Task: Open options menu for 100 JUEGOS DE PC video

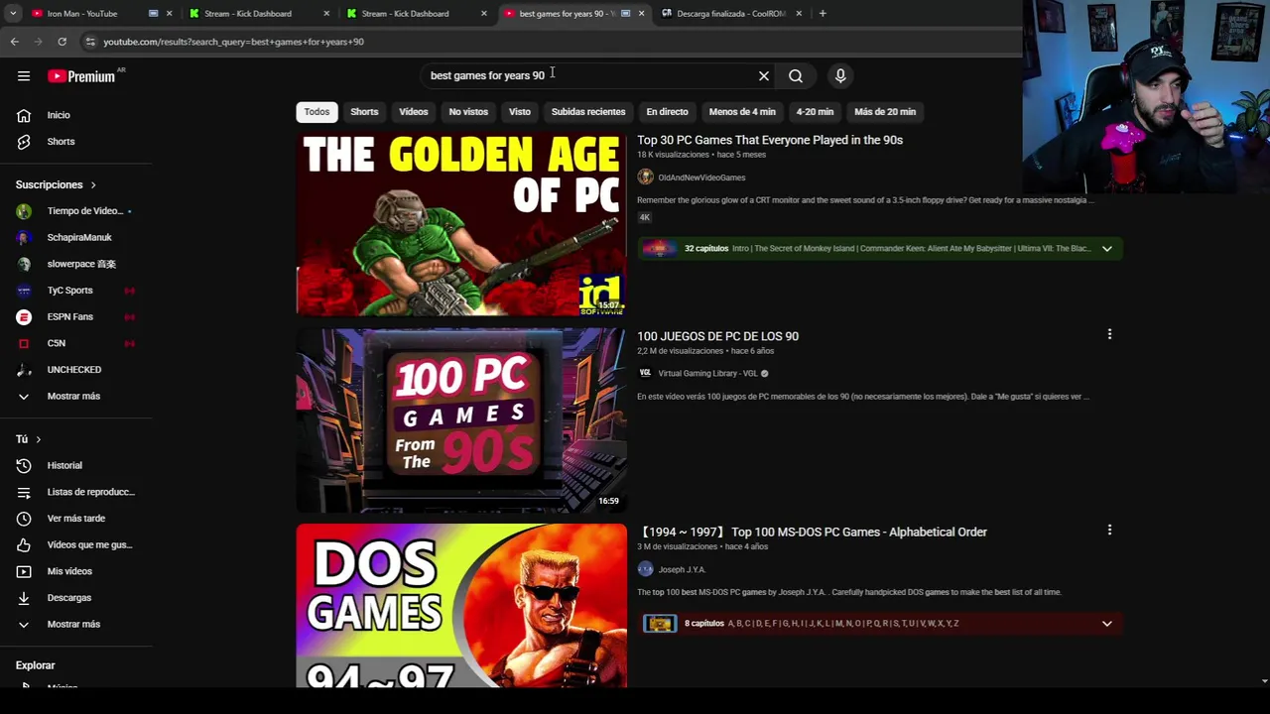Action: pyautogui.click(x=1109, y=334)
